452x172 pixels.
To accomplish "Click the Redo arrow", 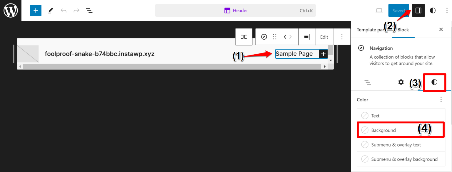I will (76, 10).
